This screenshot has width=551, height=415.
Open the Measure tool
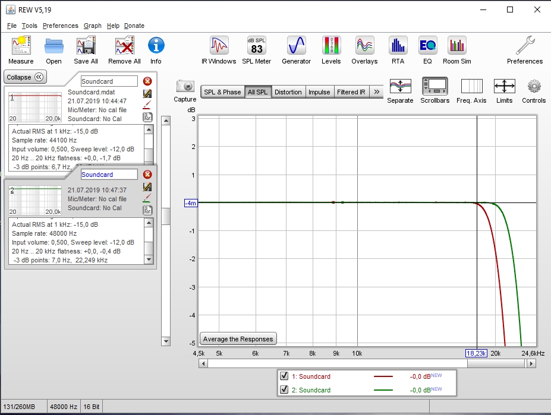coord(21,50)
